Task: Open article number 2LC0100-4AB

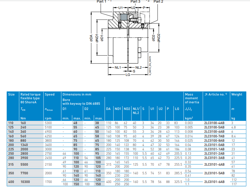Action: [x=214, y=123]
